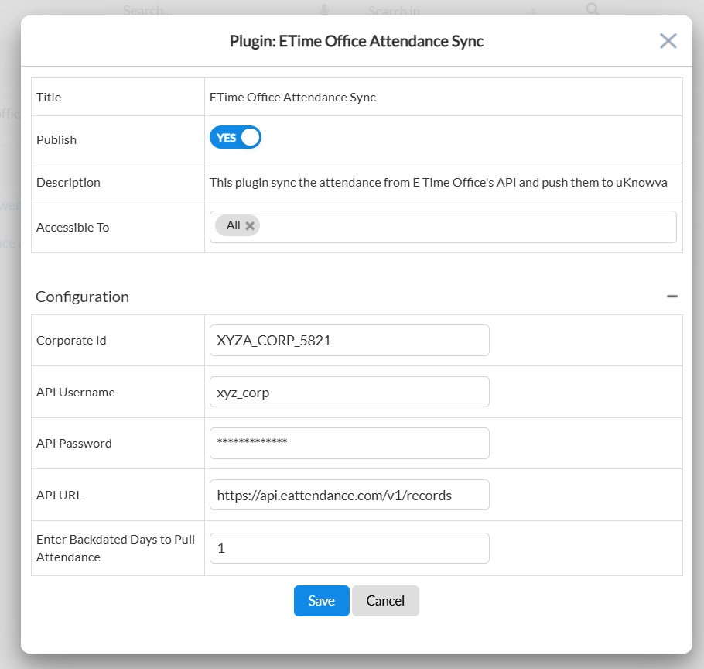
Task: Click the Title value "ETime Office Attendance Sync"
Action: [x=292, y=98]
